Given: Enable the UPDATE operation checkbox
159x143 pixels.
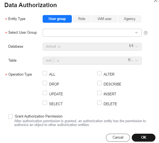Looking at the screenshot, I should pos(45,93).
